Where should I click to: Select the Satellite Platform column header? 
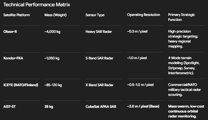pyautogui.click(x=17, y=15)
